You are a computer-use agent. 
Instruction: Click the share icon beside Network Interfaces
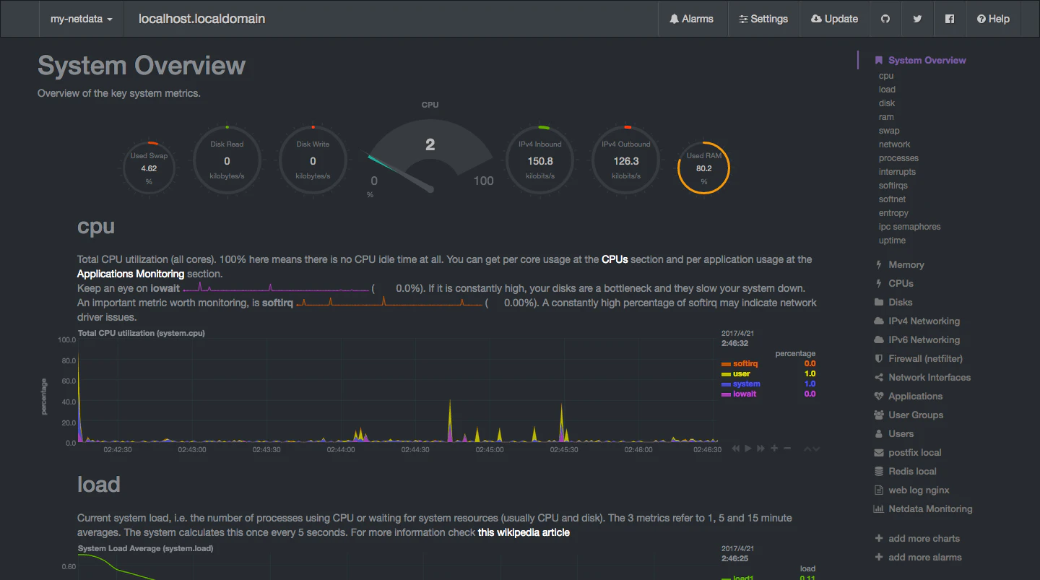click(x=879, y=378)
